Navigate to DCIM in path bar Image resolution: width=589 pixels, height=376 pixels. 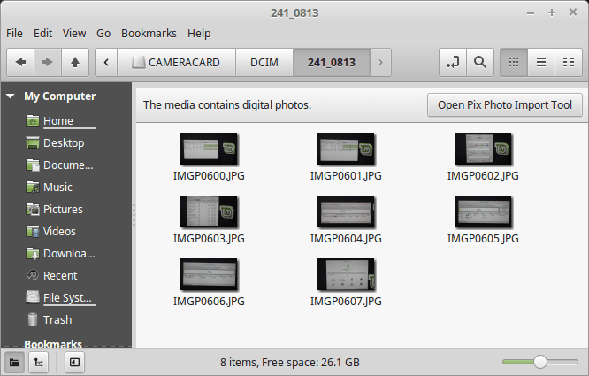(x=264, y=62)
